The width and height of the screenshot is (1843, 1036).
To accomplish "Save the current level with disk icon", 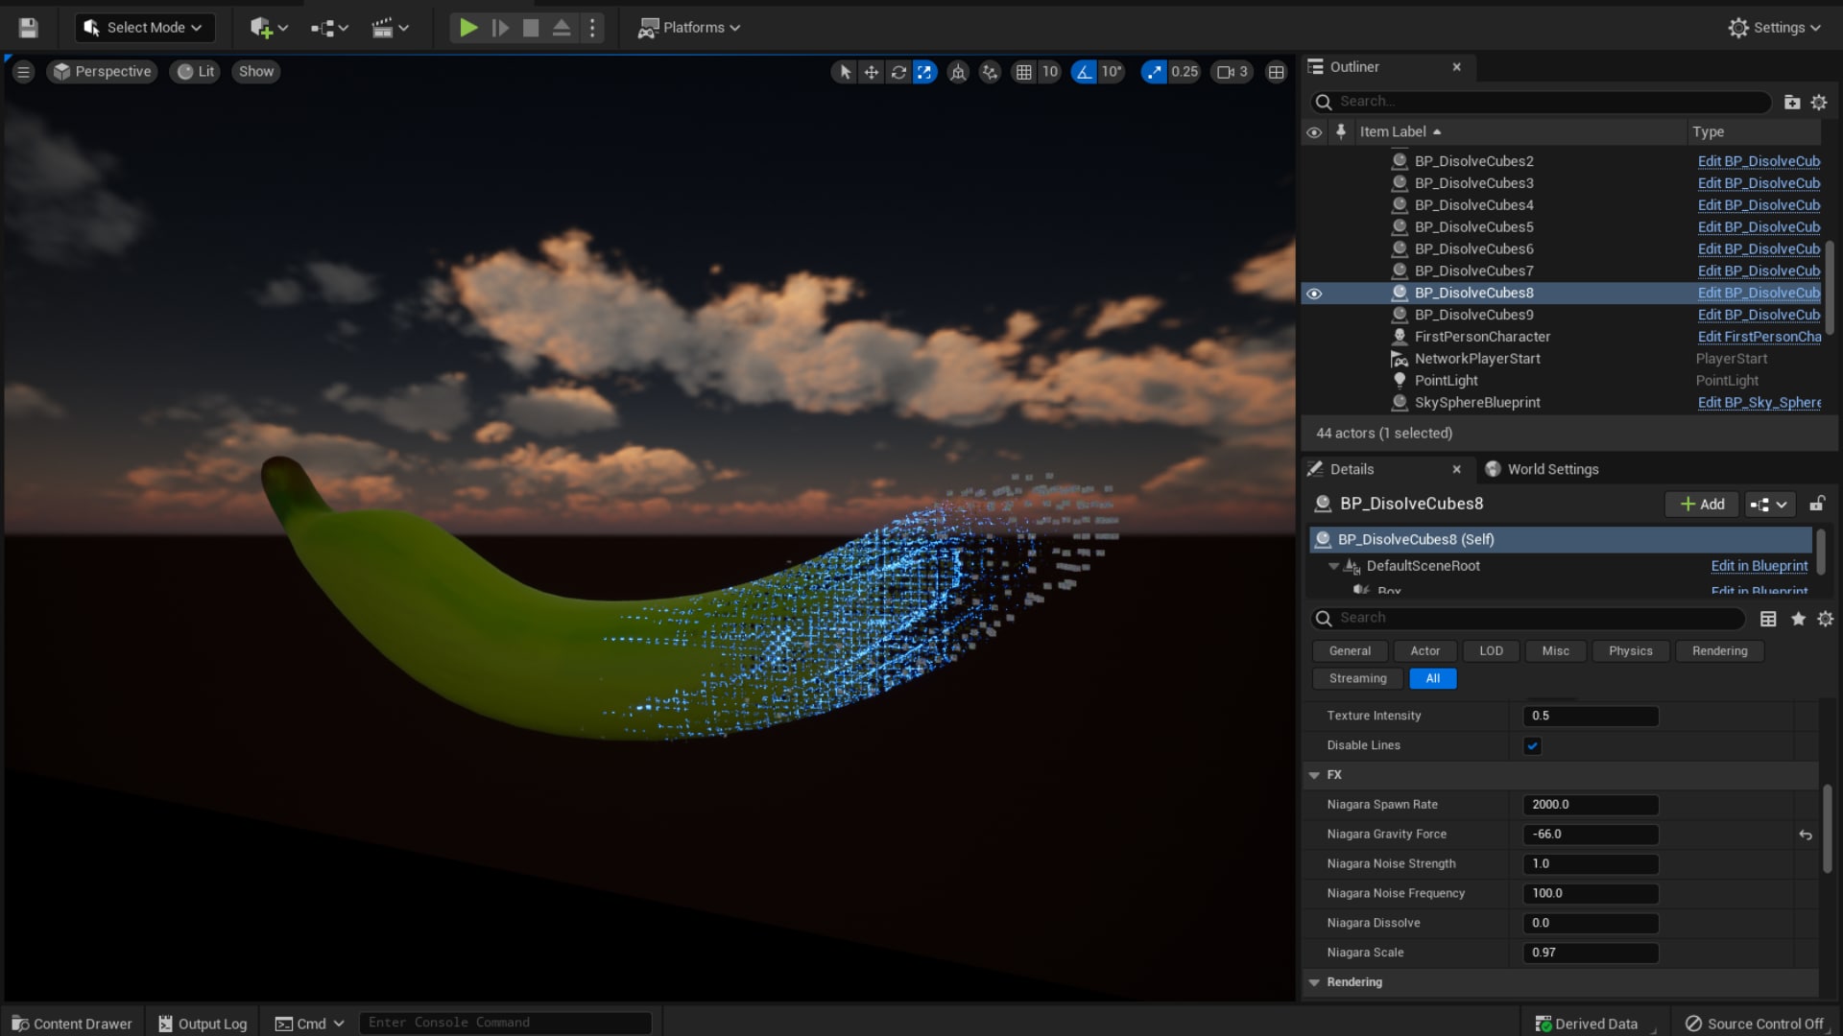I will click(x=28, y=28).
